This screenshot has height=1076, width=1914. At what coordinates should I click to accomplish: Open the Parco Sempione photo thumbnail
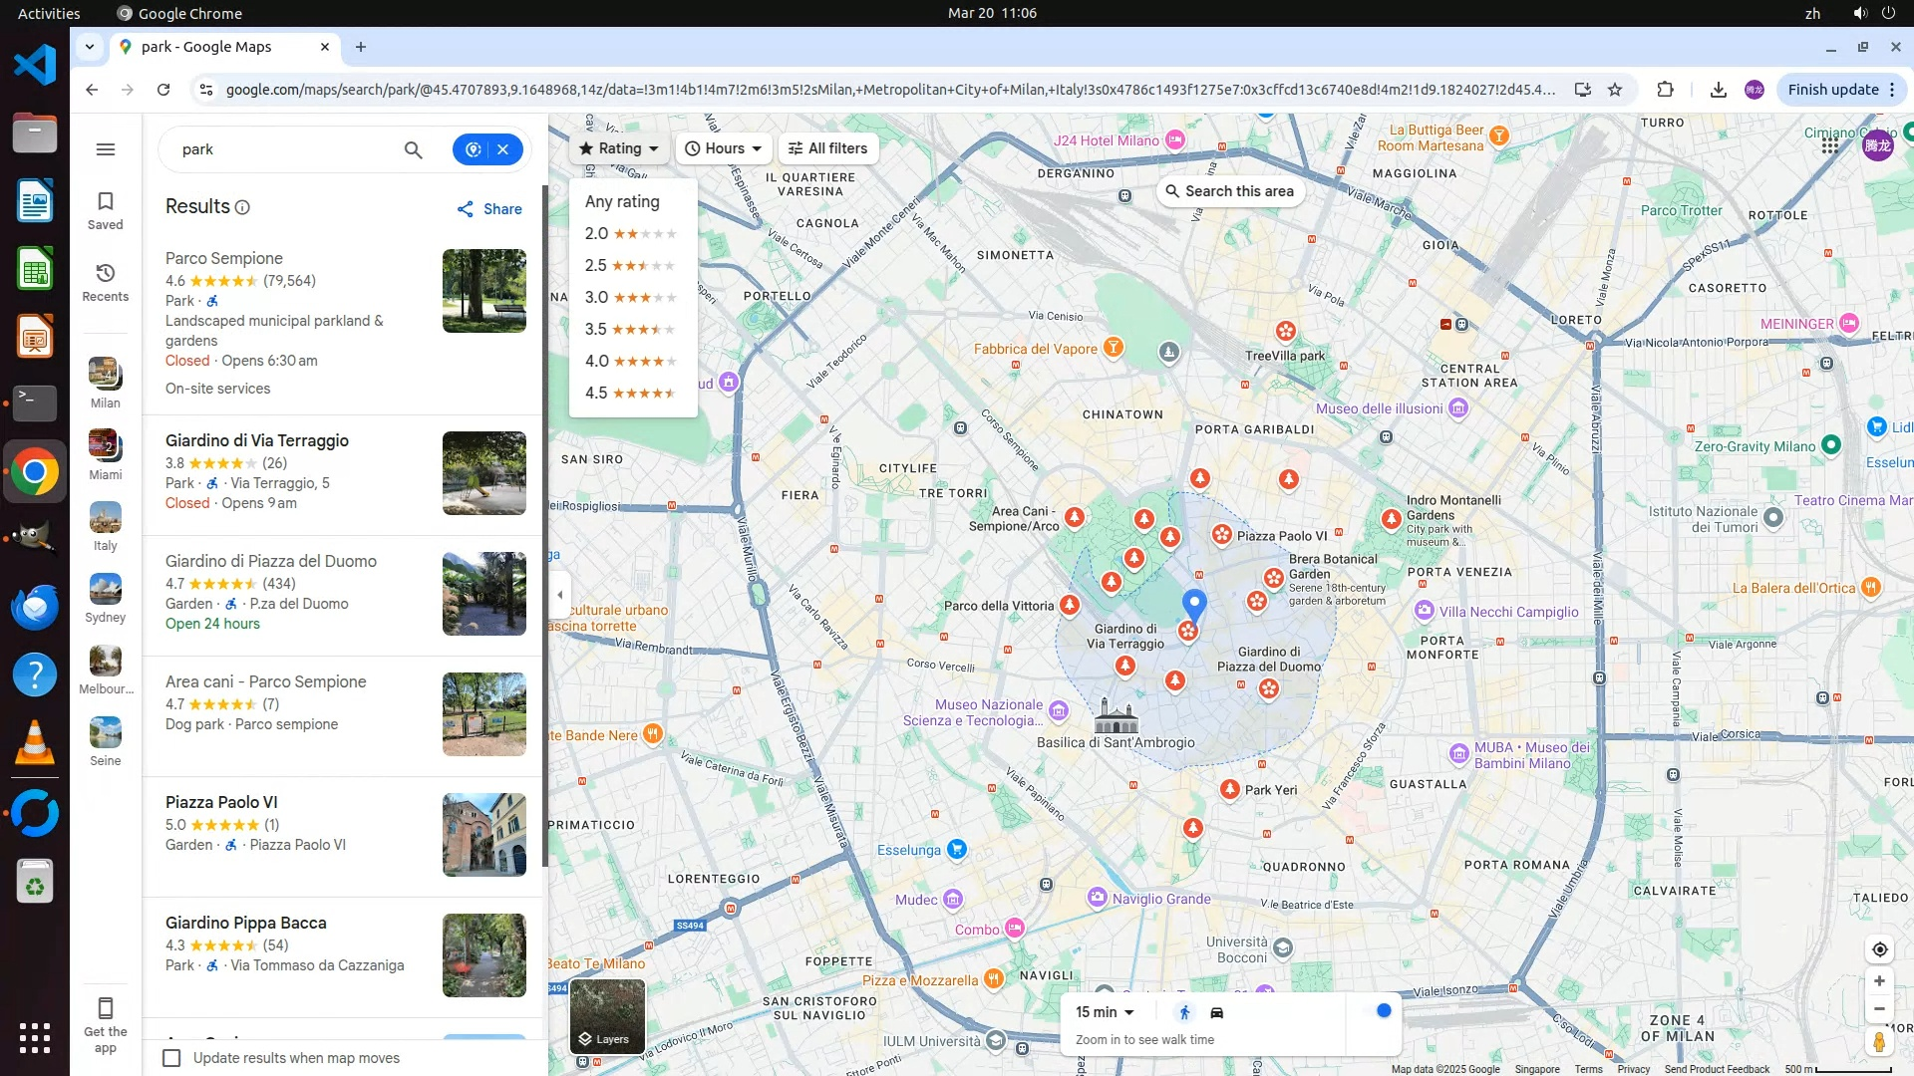pos(483,291)
